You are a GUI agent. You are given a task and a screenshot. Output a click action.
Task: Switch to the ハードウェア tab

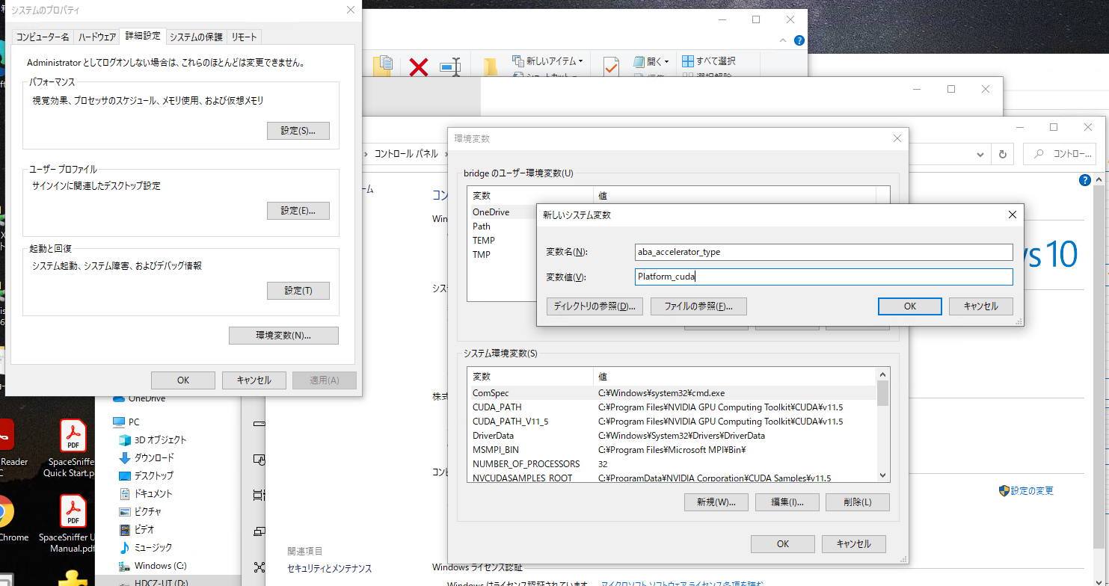point(97,37)
